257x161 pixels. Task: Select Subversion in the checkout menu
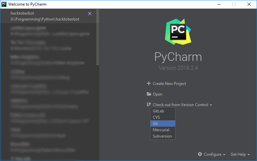pyautogui.click(x=163, y=136)
